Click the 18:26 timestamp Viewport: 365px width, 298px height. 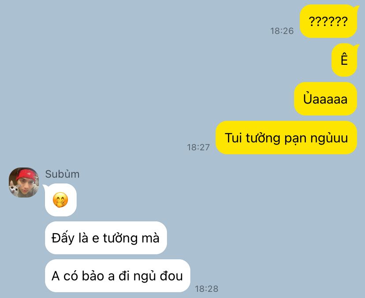[x=282, y=31]
